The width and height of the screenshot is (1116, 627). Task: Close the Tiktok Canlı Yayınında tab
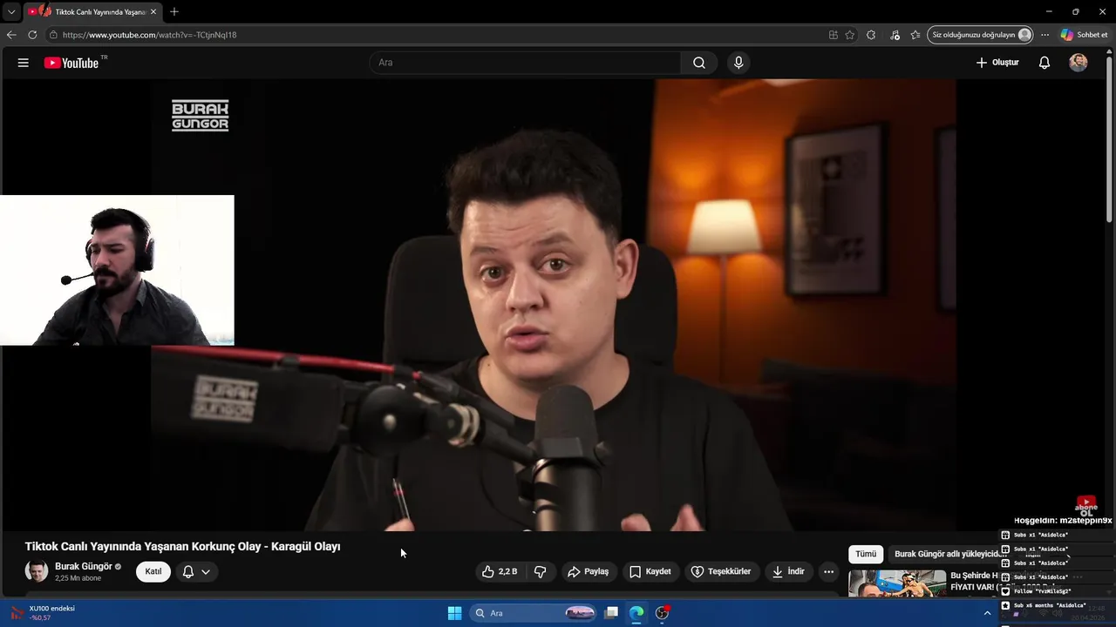(153, 11)
